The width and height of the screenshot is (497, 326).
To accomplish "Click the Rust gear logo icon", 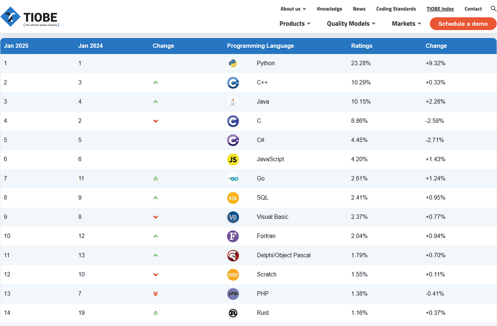I will [x=233, y=313].
